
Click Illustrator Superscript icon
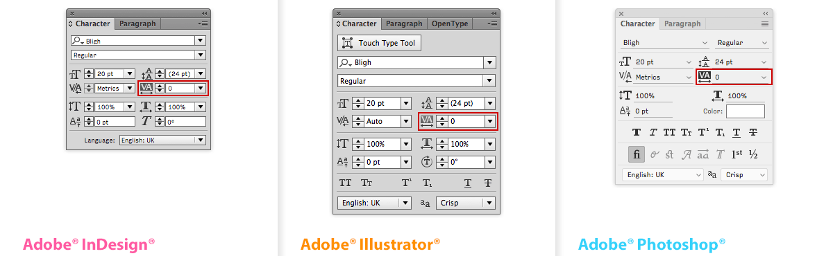click(406, 183)
